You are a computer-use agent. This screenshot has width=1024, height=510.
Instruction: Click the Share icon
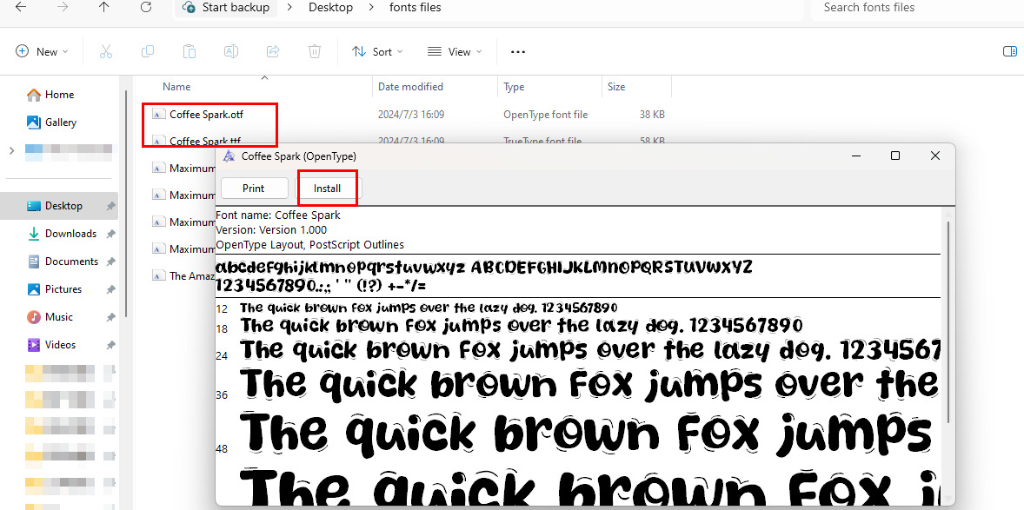[x=273, y=51]
